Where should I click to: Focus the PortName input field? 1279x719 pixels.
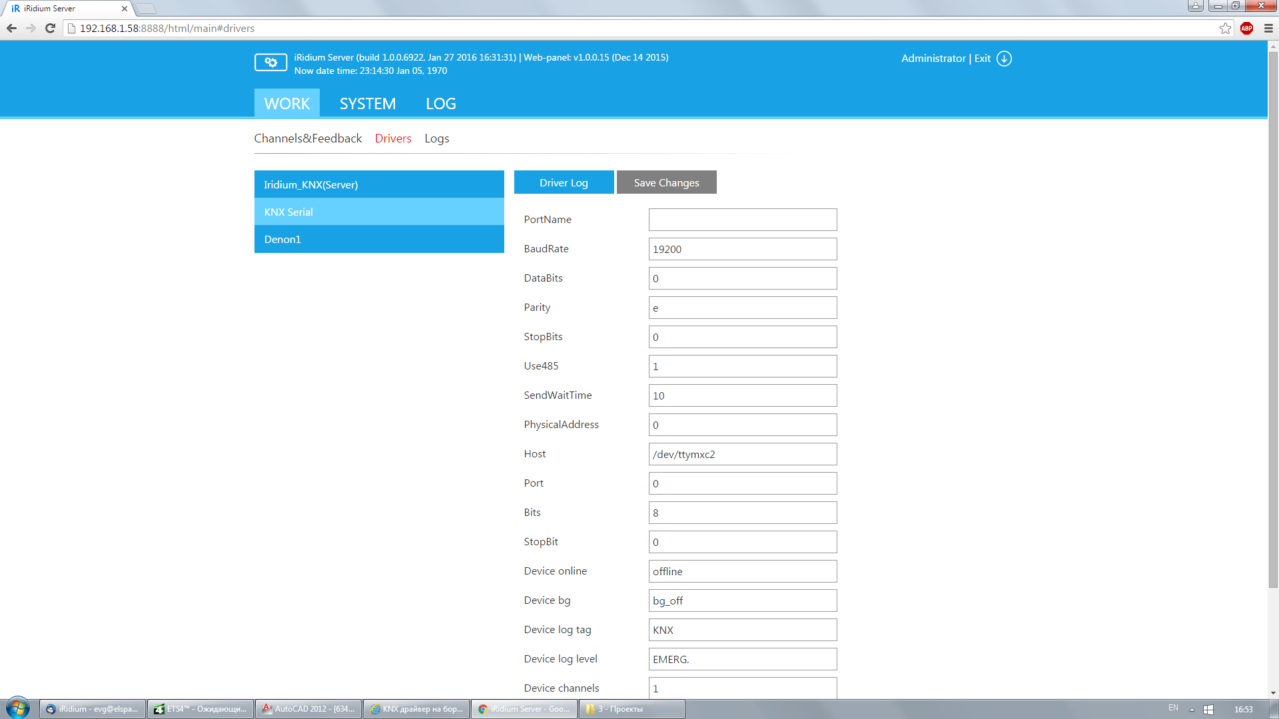point(743,220)
